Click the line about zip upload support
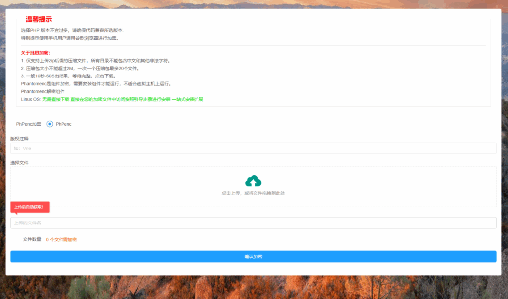The width and height of the screenshot is (508, 299). tap(96, 61)
